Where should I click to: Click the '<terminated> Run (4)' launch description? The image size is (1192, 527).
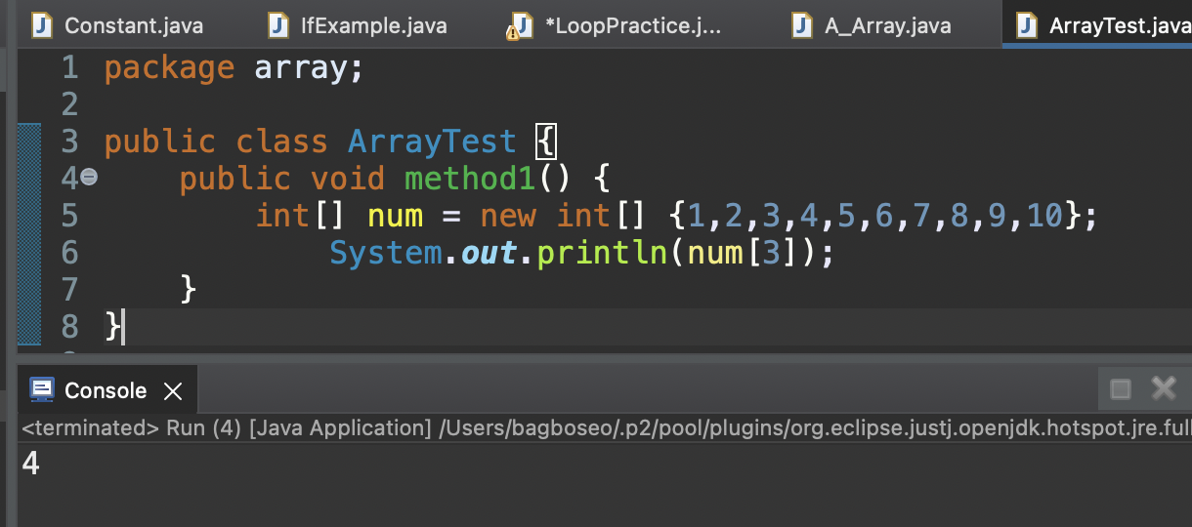(x=131, y=427)
